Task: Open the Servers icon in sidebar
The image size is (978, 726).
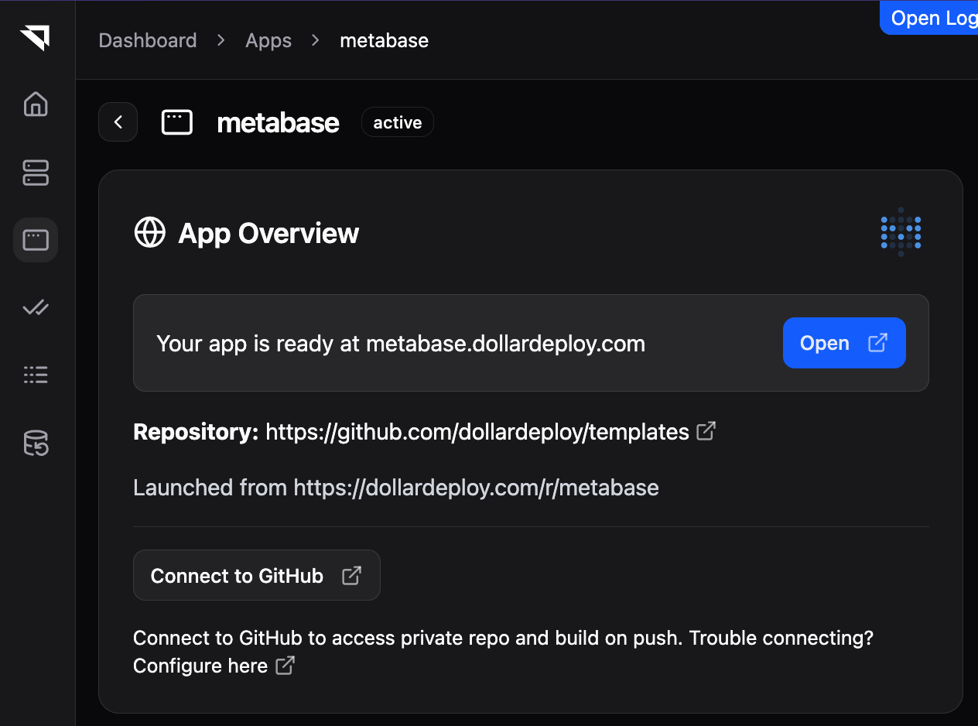Action: click(x=36, y=173)
